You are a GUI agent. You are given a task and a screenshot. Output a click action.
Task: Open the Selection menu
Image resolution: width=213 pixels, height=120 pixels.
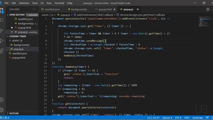24,3
